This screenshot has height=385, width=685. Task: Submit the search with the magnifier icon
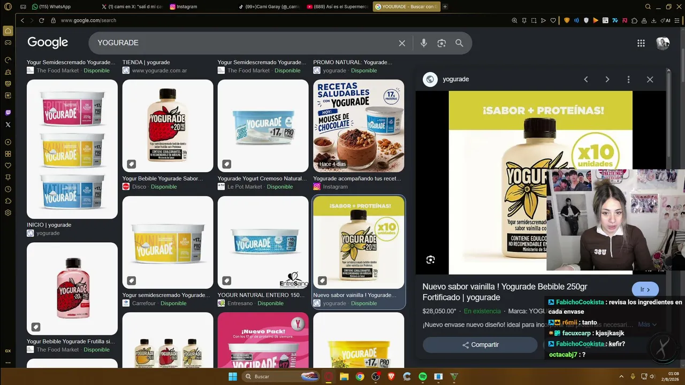pos(459,43)
